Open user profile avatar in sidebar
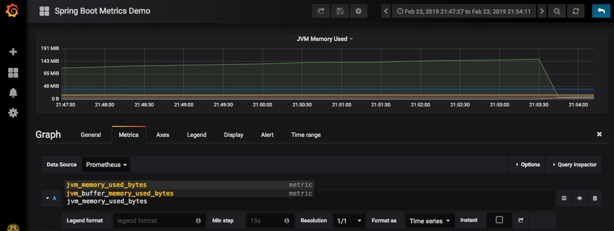This screenshot has width=614, height=231. pos(13,227)
